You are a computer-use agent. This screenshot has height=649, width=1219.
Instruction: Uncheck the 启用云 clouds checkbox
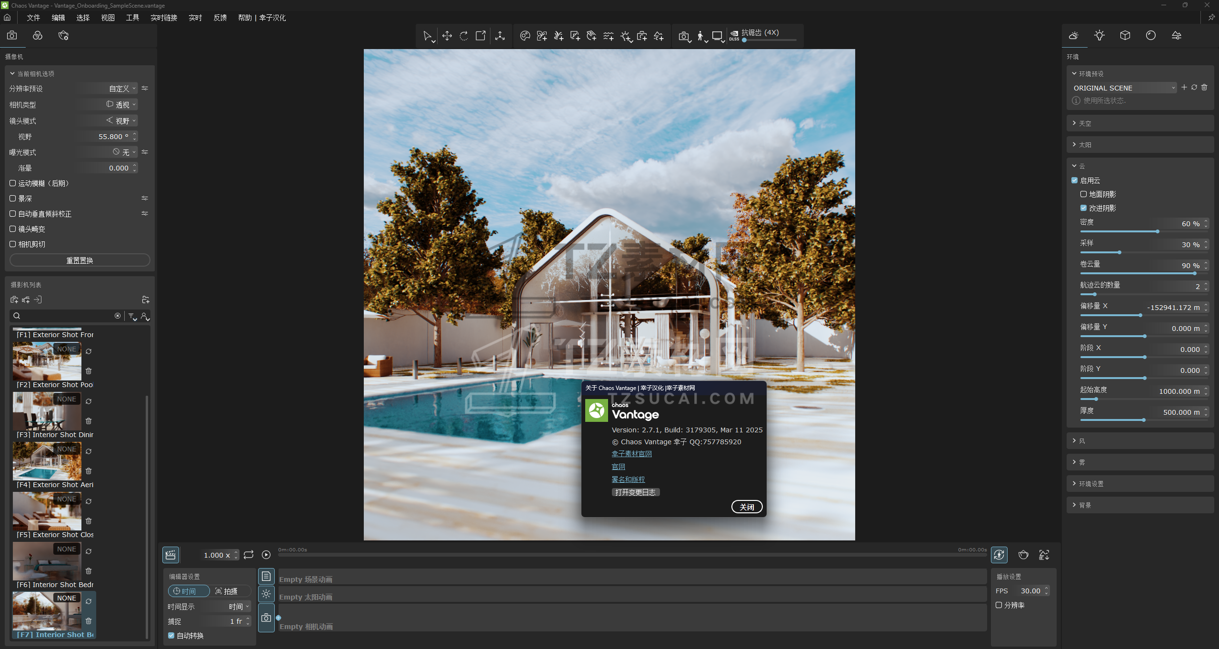pyautogui.click(x=1075, y=180)
